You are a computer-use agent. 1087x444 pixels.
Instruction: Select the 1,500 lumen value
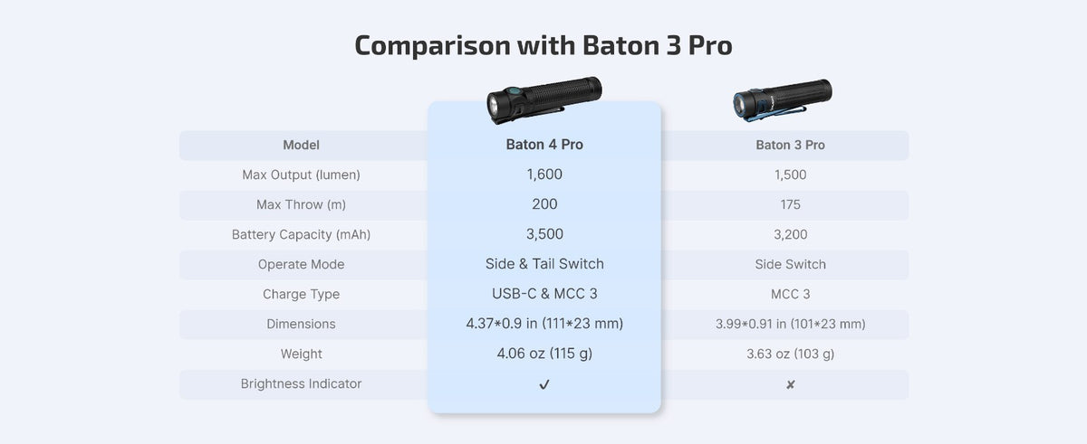[x=790, y=175]
